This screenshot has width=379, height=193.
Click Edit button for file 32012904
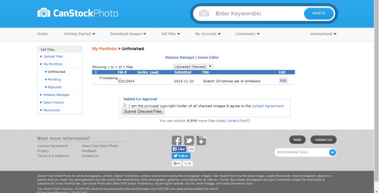[283, 81]
